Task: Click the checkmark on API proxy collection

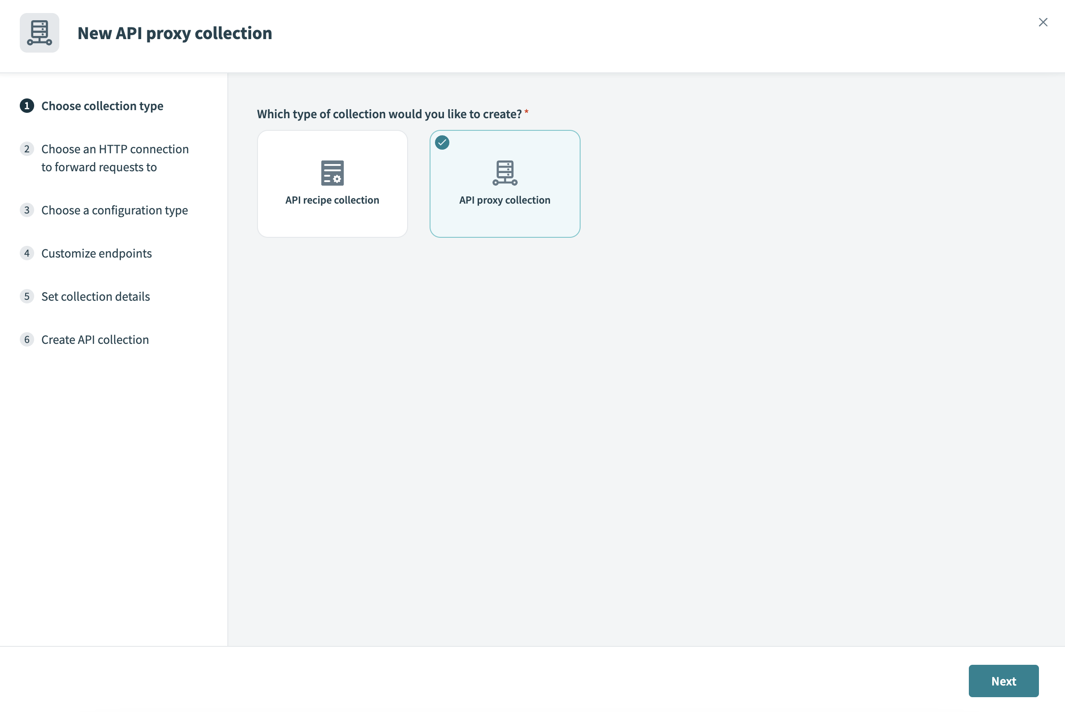Action: point(442,142)
